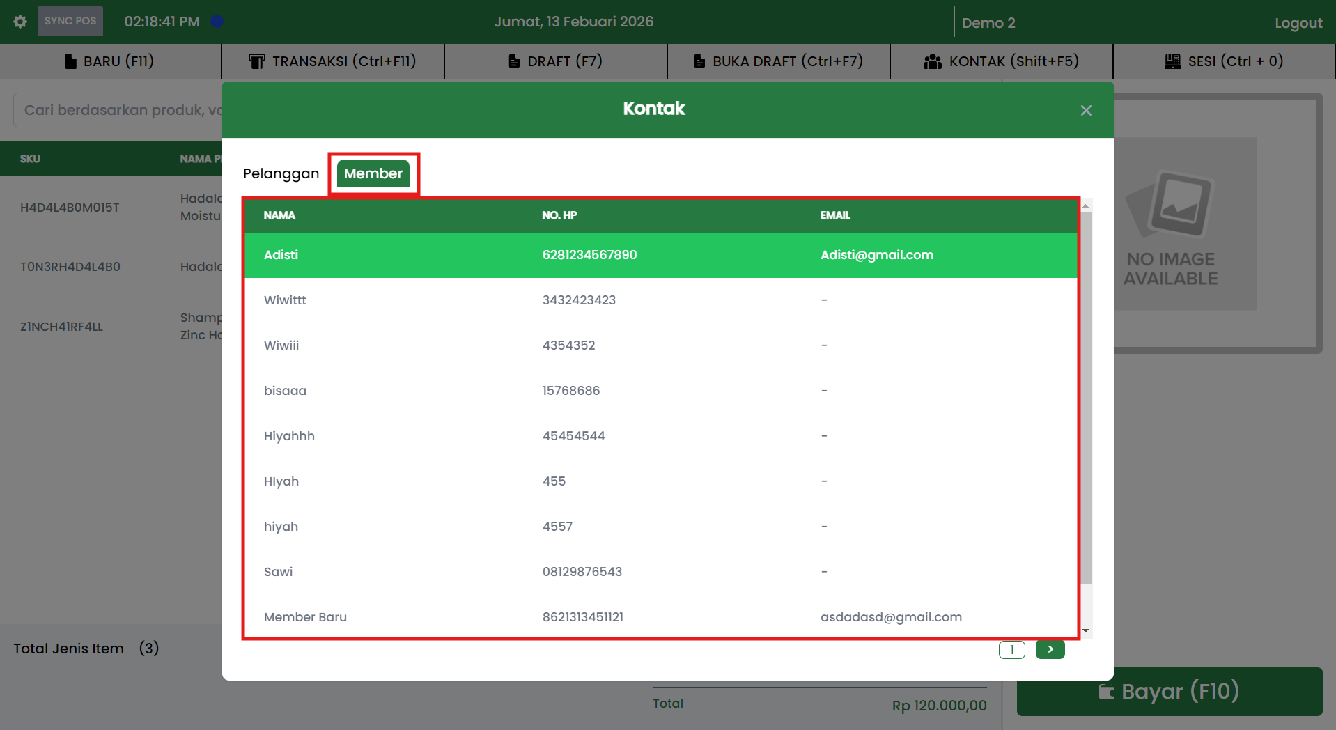Image resolution: width=1336 pixels, height=730 pixels.
Task: Click the SESI cash register icon
Action: (1172, 61)
